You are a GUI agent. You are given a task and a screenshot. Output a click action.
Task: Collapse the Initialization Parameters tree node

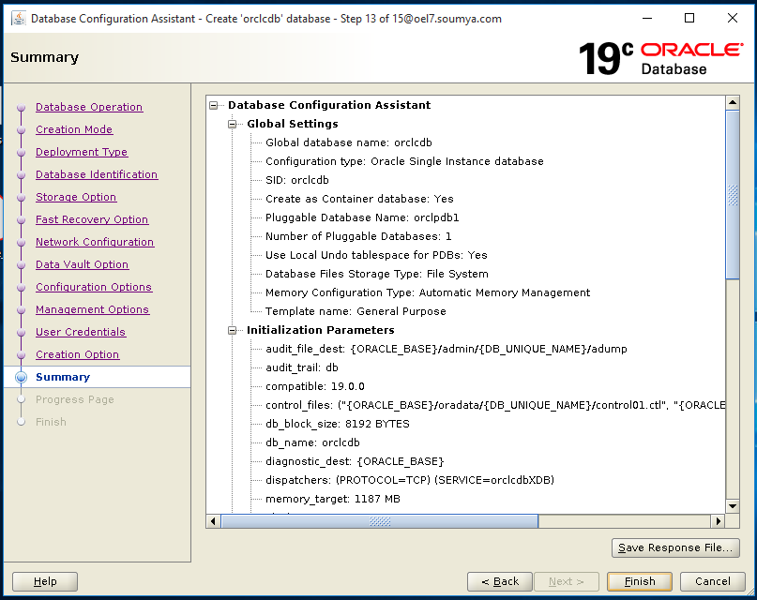233,330
